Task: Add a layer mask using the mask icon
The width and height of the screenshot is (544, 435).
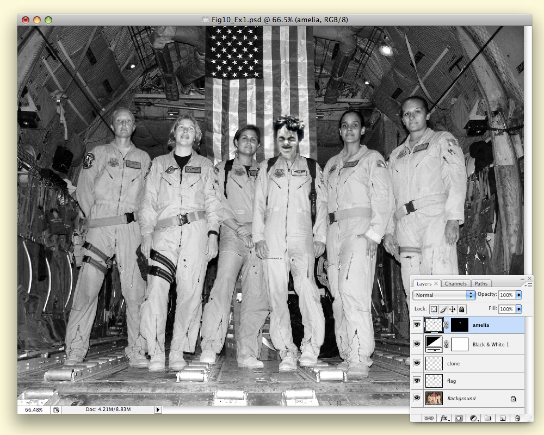Action: tap(459, 418)
